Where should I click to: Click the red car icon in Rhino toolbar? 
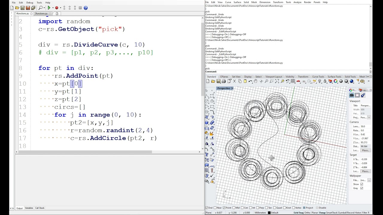[x=298, y=81]
